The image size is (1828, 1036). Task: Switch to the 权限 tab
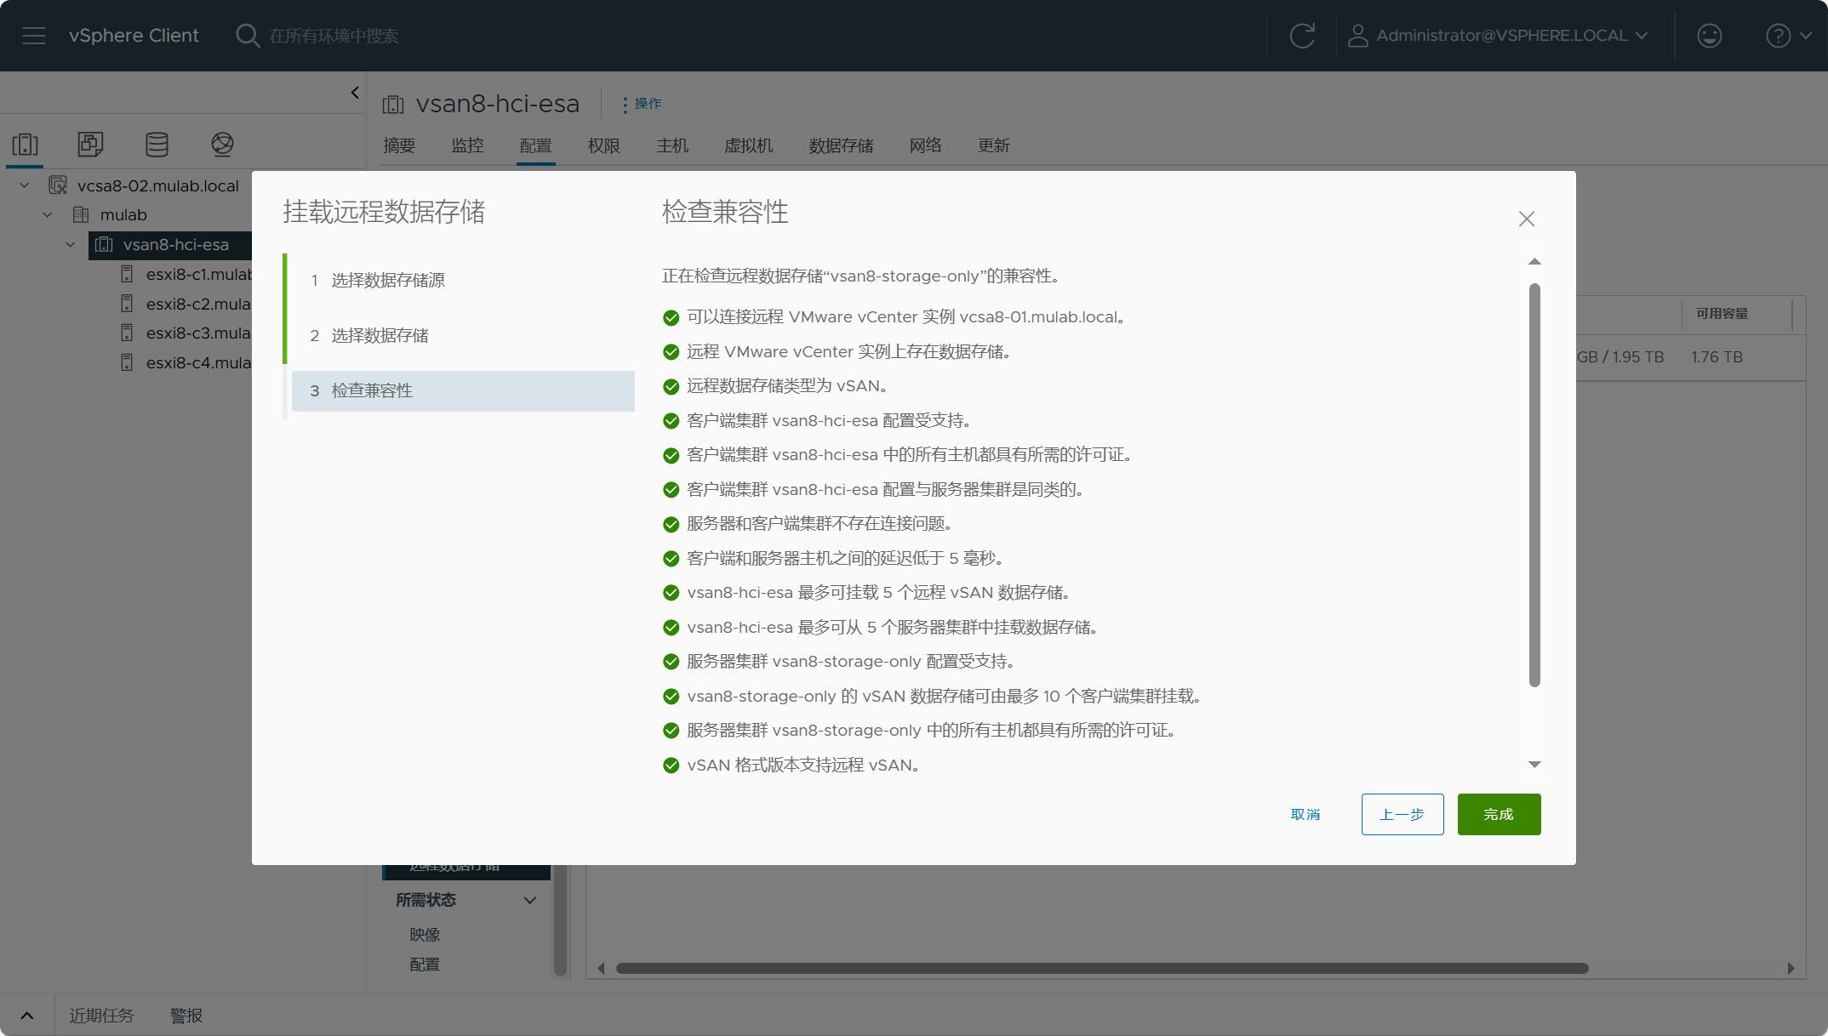click(603, 146)
